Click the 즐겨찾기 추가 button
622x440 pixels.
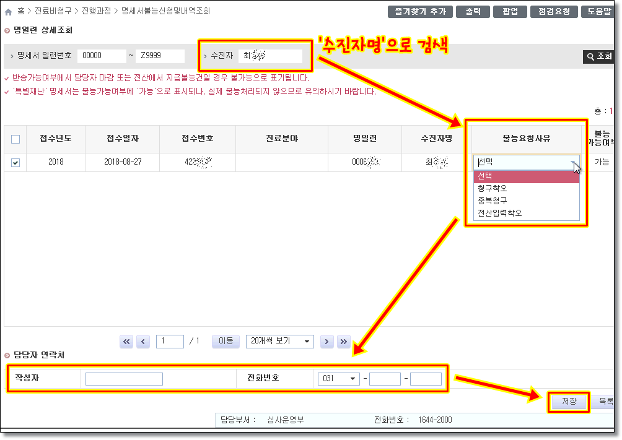[420, 12]
